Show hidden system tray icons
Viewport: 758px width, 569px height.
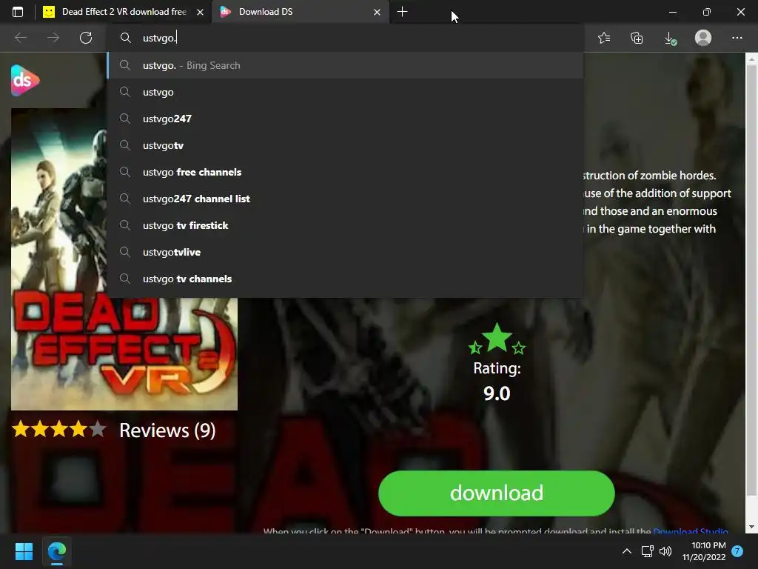tap(626, 551)
